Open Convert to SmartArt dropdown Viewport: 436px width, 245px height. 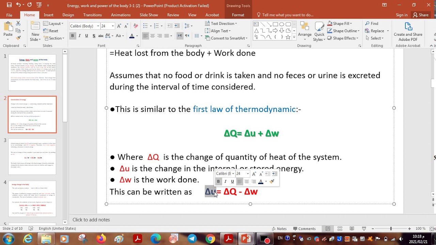pyautogui.click(x=226, y=38)
